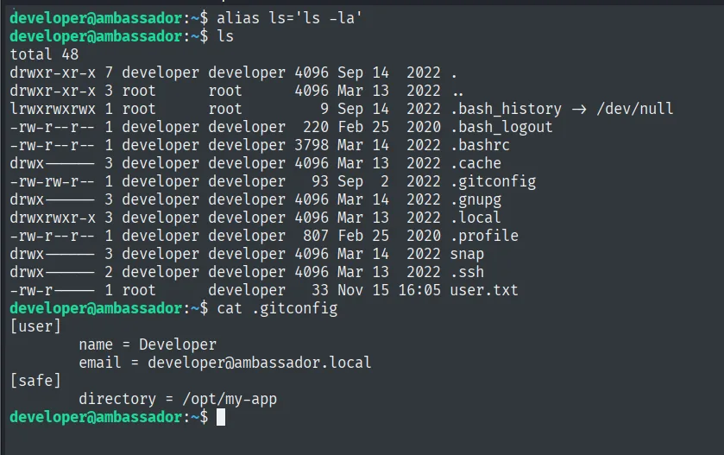
Task: Click the "-rw-rw-r--" permissions of .gitconfig
Action: click(x=53, y=181)
